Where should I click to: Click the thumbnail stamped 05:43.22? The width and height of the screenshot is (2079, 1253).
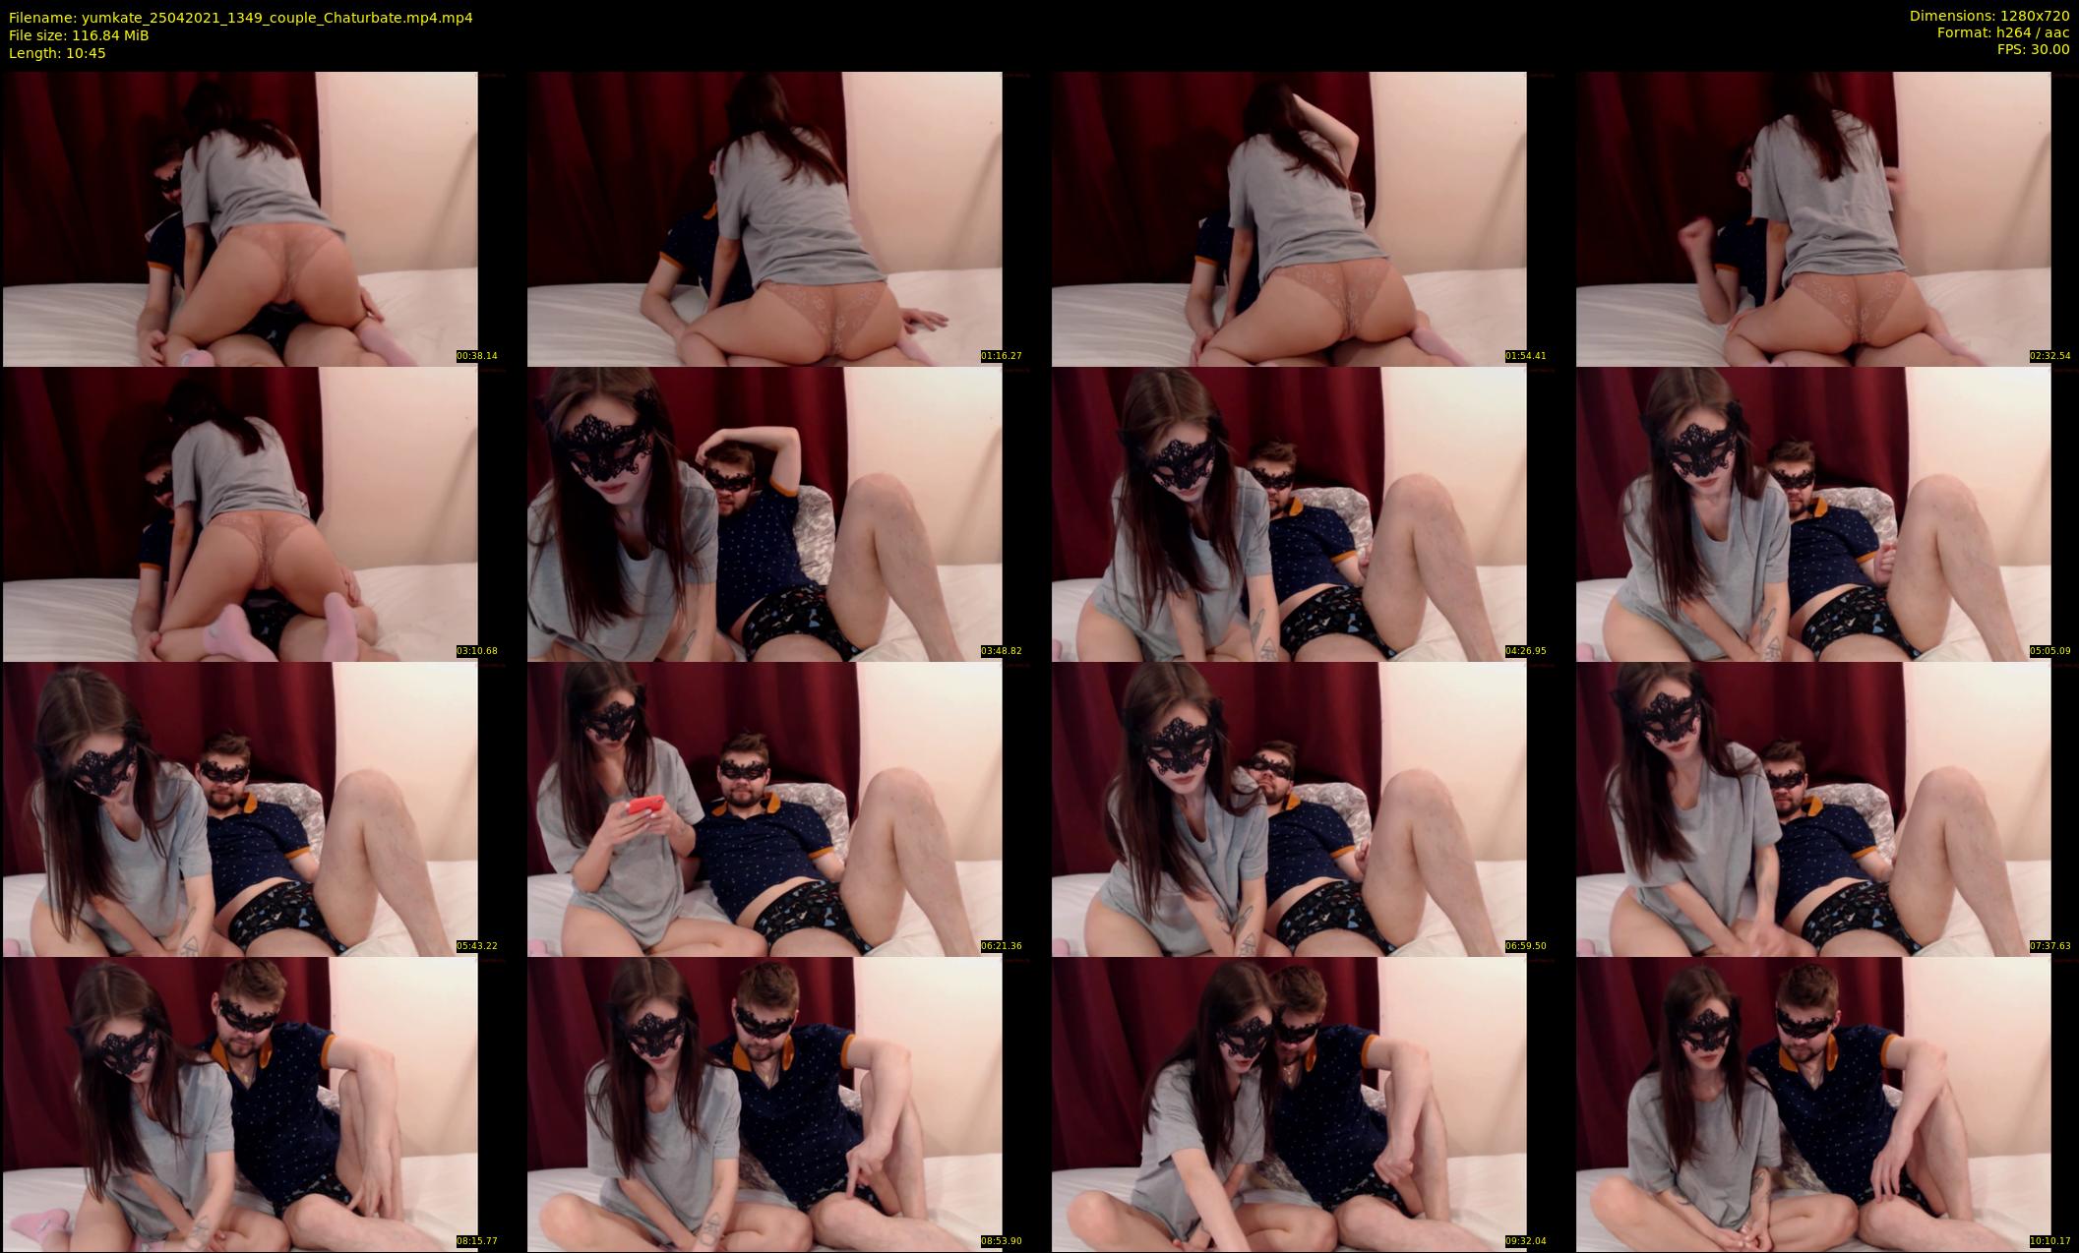240,808
